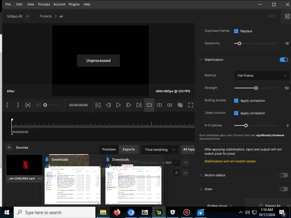Launch Firefox from the taskbar
Viewport: 291px width, 218px height.
117,212
